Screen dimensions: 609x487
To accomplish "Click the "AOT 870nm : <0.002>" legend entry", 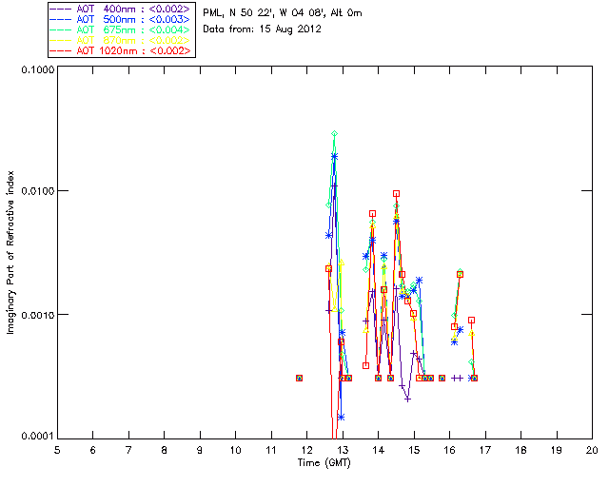I will point(121,40).
